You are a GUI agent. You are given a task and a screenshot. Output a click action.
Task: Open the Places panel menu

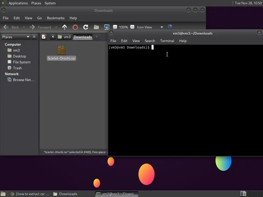coord(36,3)
